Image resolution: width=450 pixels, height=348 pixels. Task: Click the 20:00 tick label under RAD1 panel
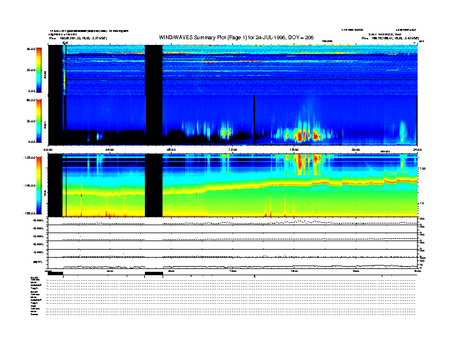click(356, 150)
